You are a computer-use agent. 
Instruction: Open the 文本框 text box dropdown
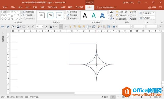(x=29, y=15)
